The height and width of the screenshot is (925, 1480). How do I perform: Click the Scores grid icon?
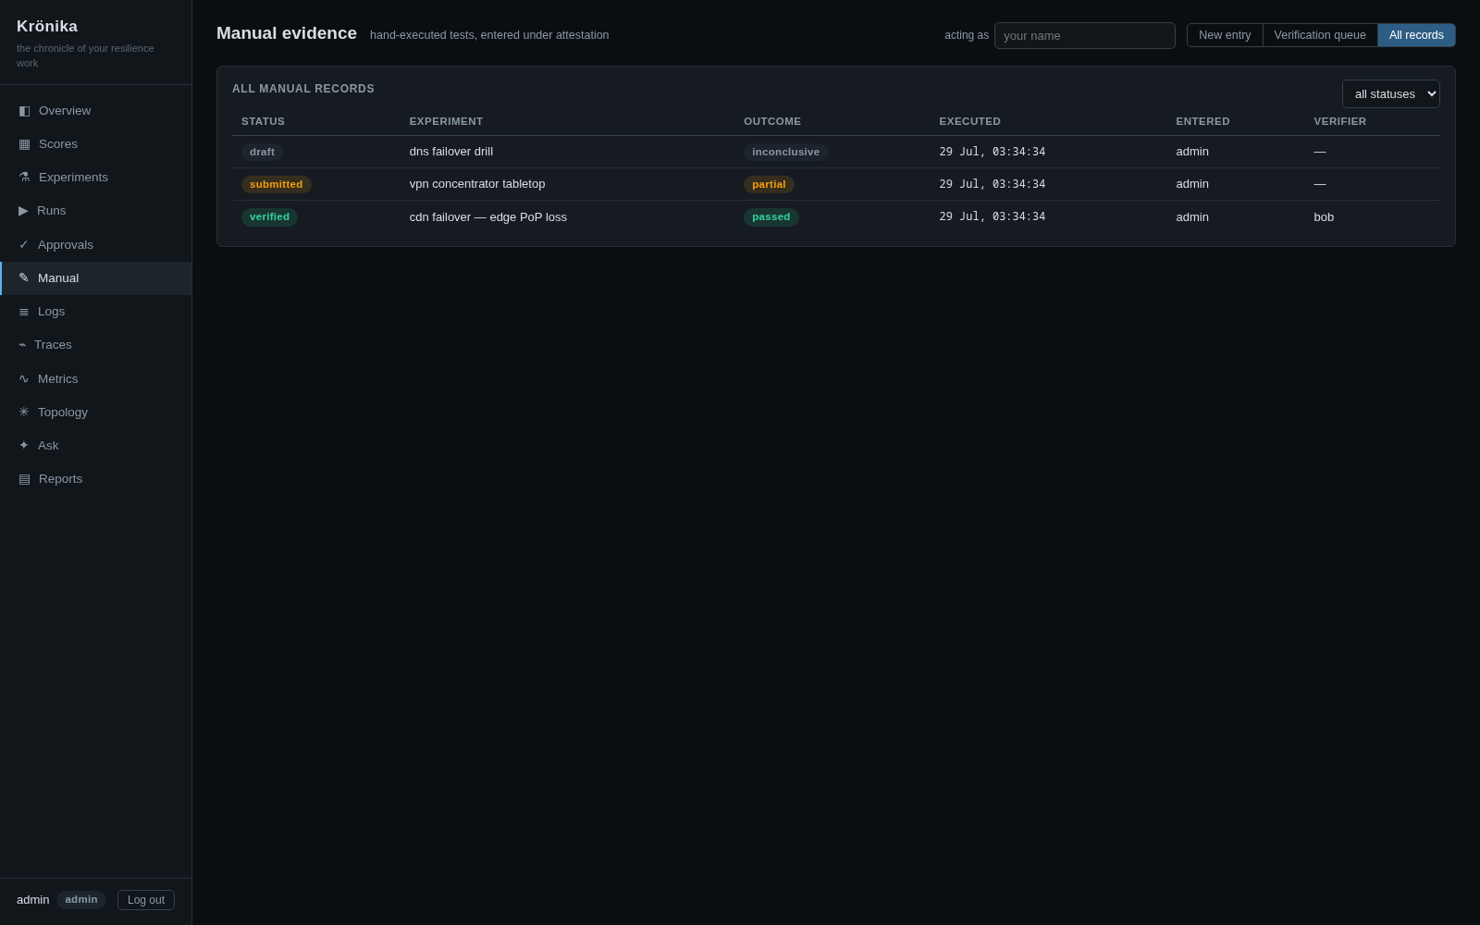(x=24, y=144)
